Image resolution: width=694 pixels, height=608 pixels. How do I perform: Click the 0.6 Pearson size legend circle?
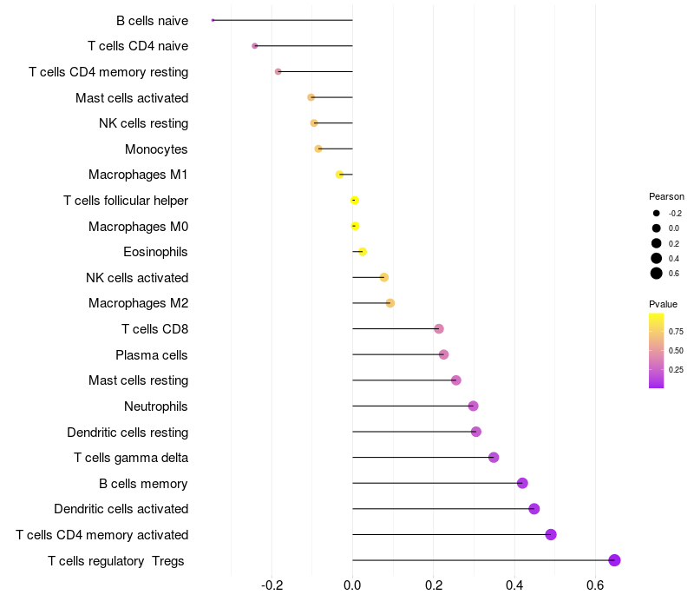point(657,274)
